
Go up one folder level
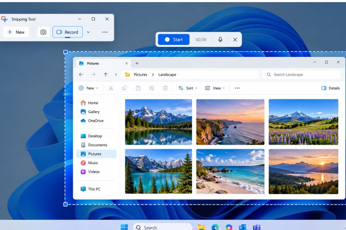pyautogui.click(x=106, y=75)
